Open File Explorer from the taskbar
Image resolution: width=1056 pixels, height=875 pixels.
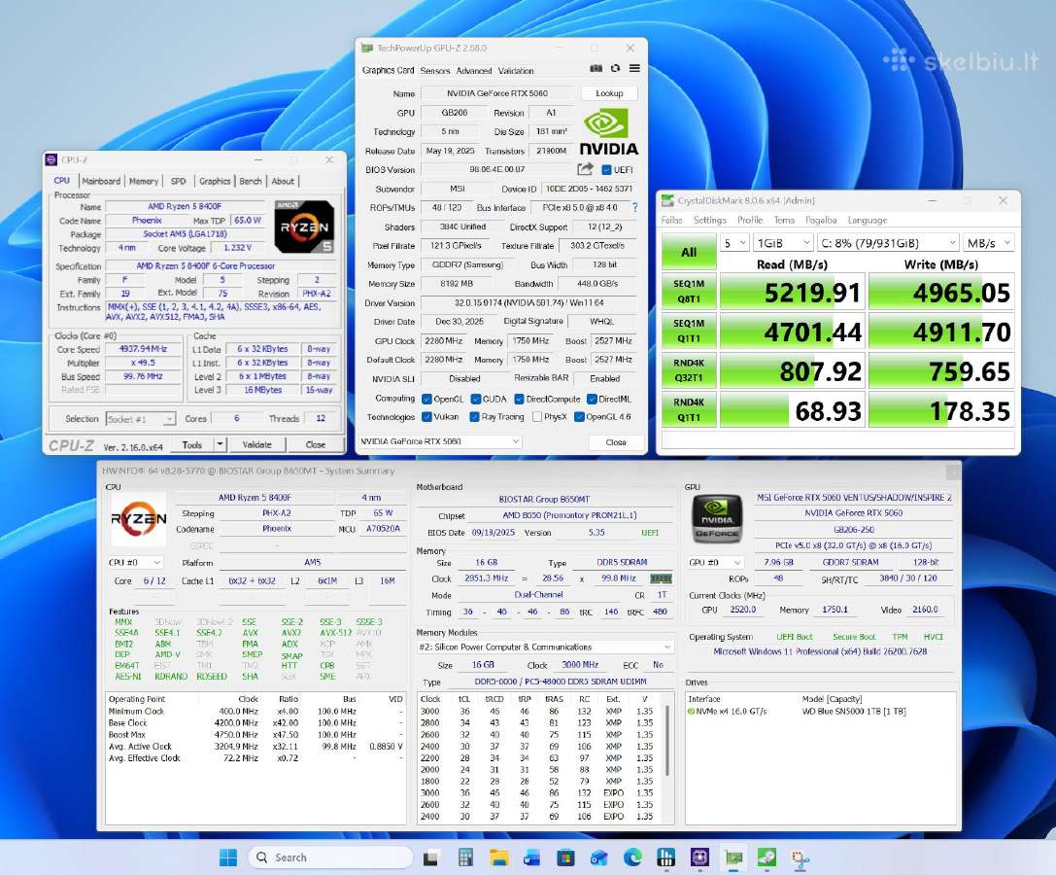[x=499, y=857]
